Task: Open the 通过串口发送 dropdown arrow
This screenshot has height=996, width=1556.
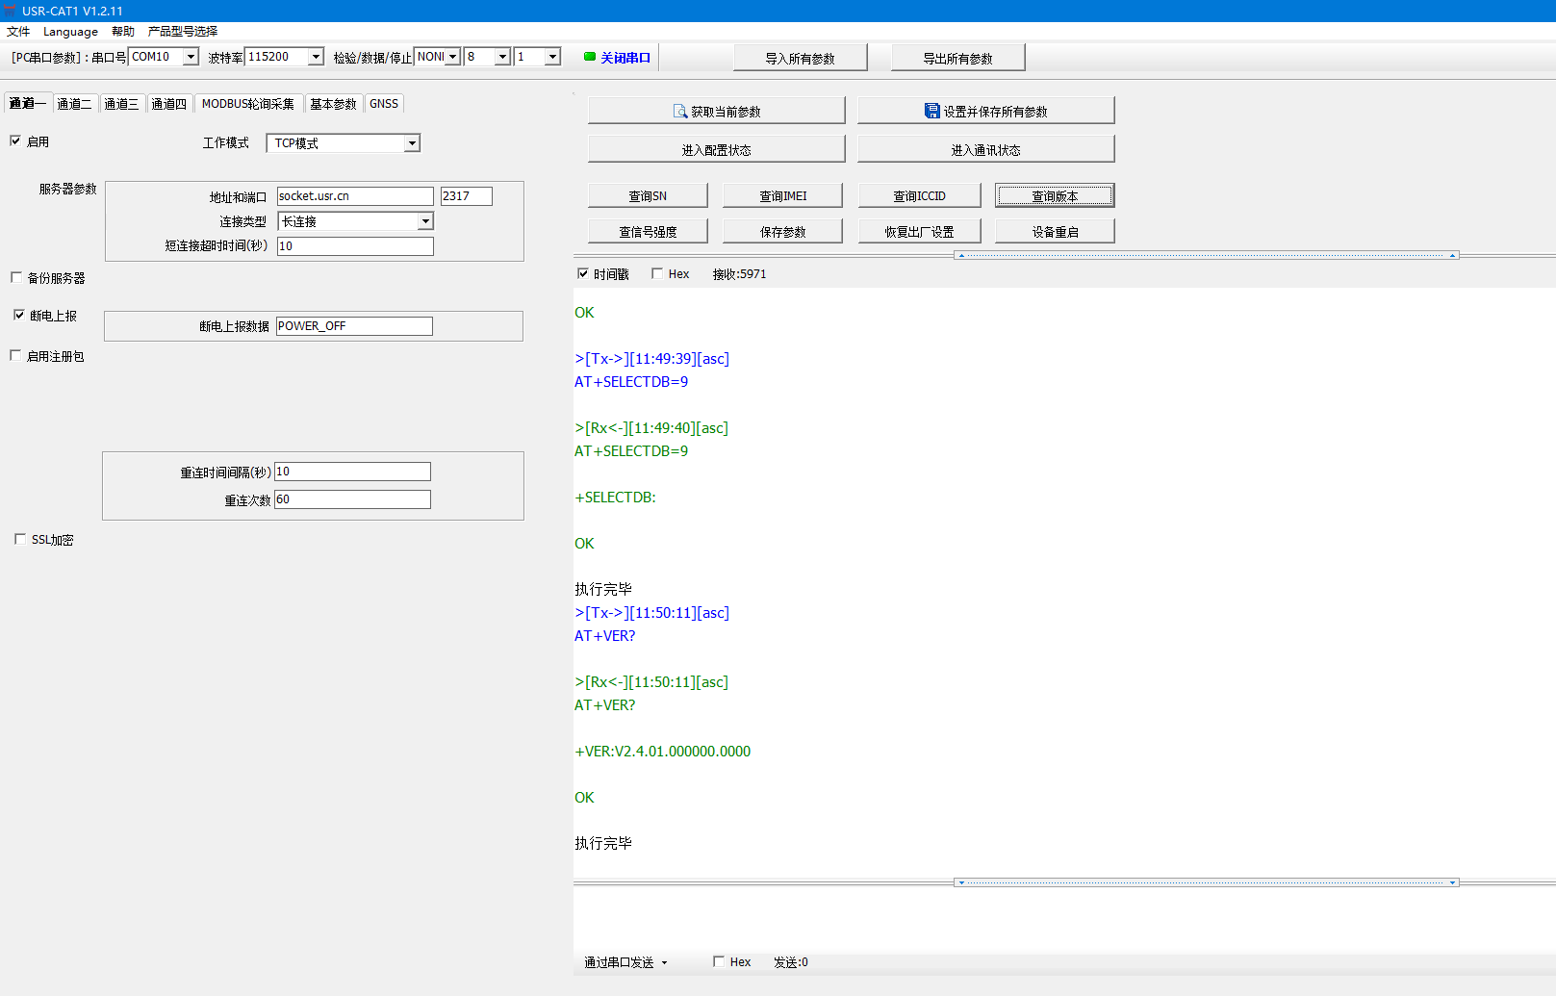Action: 664,962
